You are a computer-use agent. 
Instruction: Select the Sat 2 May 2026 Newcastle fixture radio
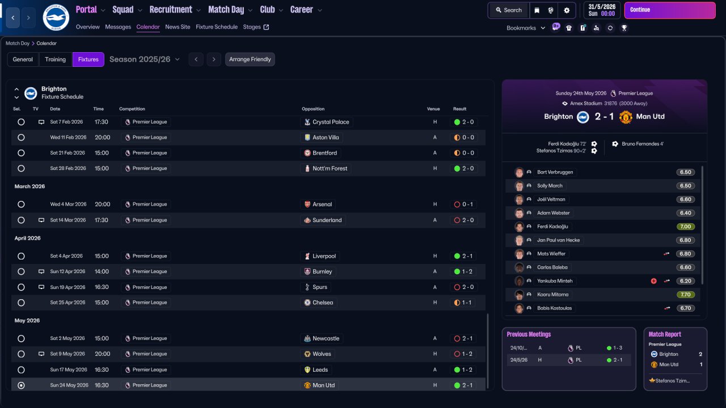21,338
